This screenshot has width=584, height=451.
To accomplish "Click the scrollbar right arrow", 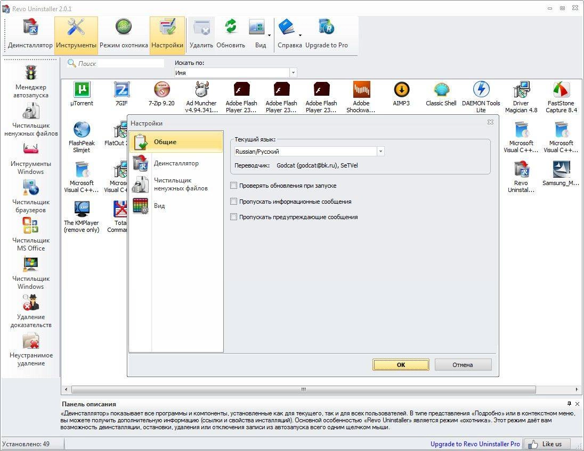I will point(577,389).
